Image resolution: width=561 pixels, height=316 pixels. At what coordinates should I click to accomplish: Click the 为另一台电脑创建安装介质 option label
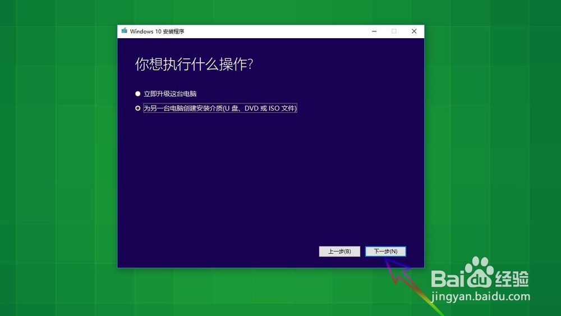point(220,108)
